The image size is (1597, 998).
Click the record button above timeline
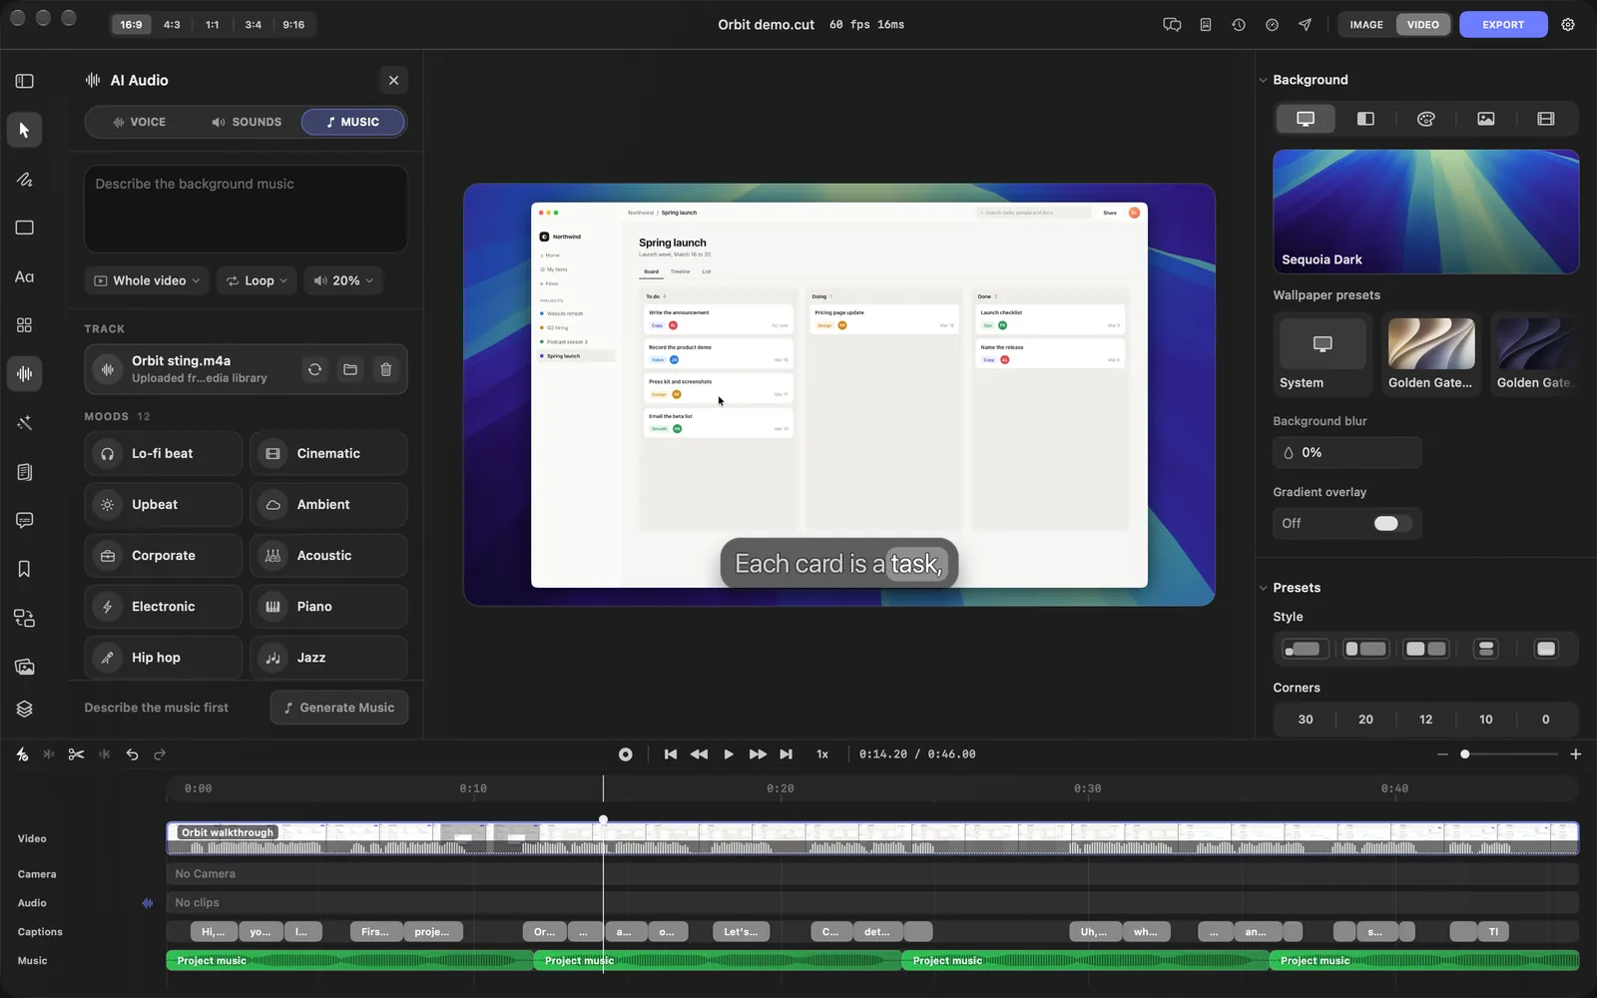(625, 754)
